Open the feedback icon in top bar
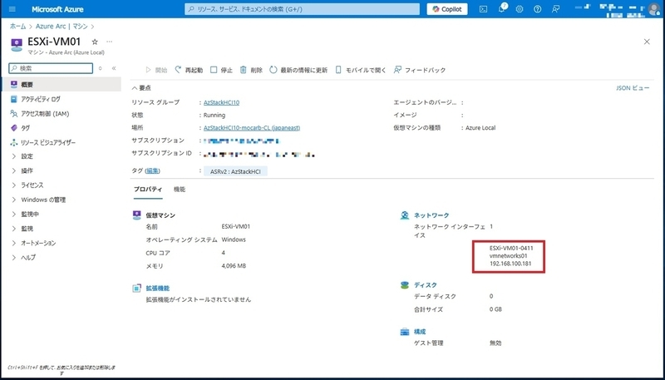Image resolution: width=665 pixels, height=380 pixels. click(555, 9)
